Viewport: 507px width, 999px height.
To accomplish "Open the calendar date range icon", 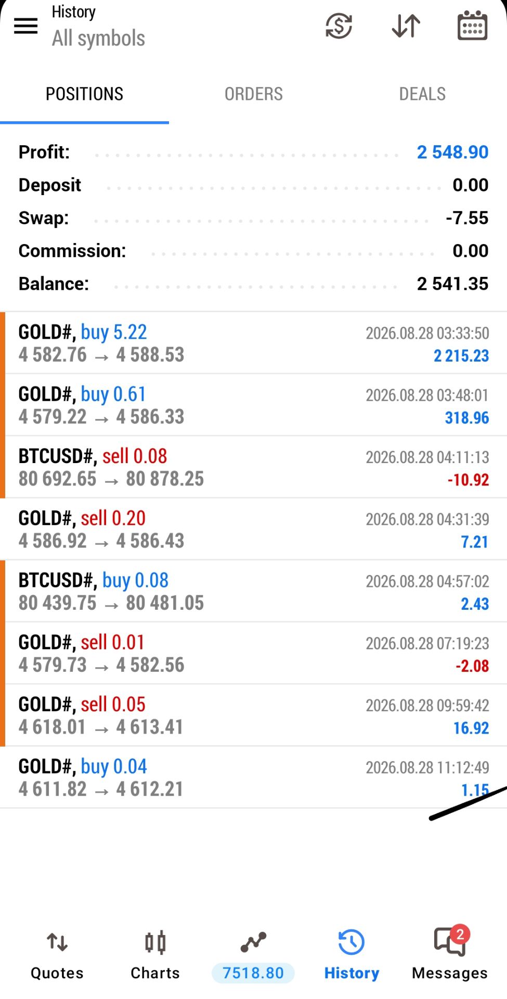I will pos(472,25).
